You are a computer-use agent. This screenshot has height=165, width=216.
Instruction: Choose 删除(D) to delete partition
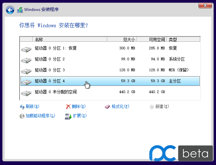tap(79, 107)
